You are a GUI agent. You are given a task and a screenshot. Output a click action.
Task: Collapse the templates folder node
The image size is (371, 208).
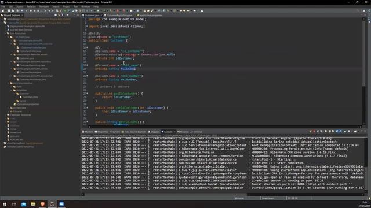coord(12,90)
